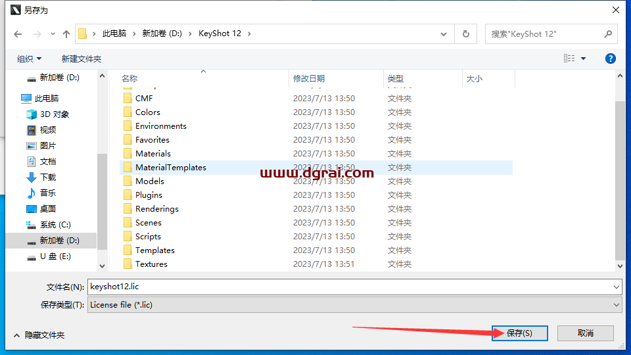Click the search magnifier icon

pos(608,34)
